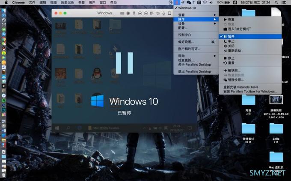The height and width of the screenshot is (181, 291).
Task: Click Photoshop Ps icon in the Dock
Action: tap(4, 110)
